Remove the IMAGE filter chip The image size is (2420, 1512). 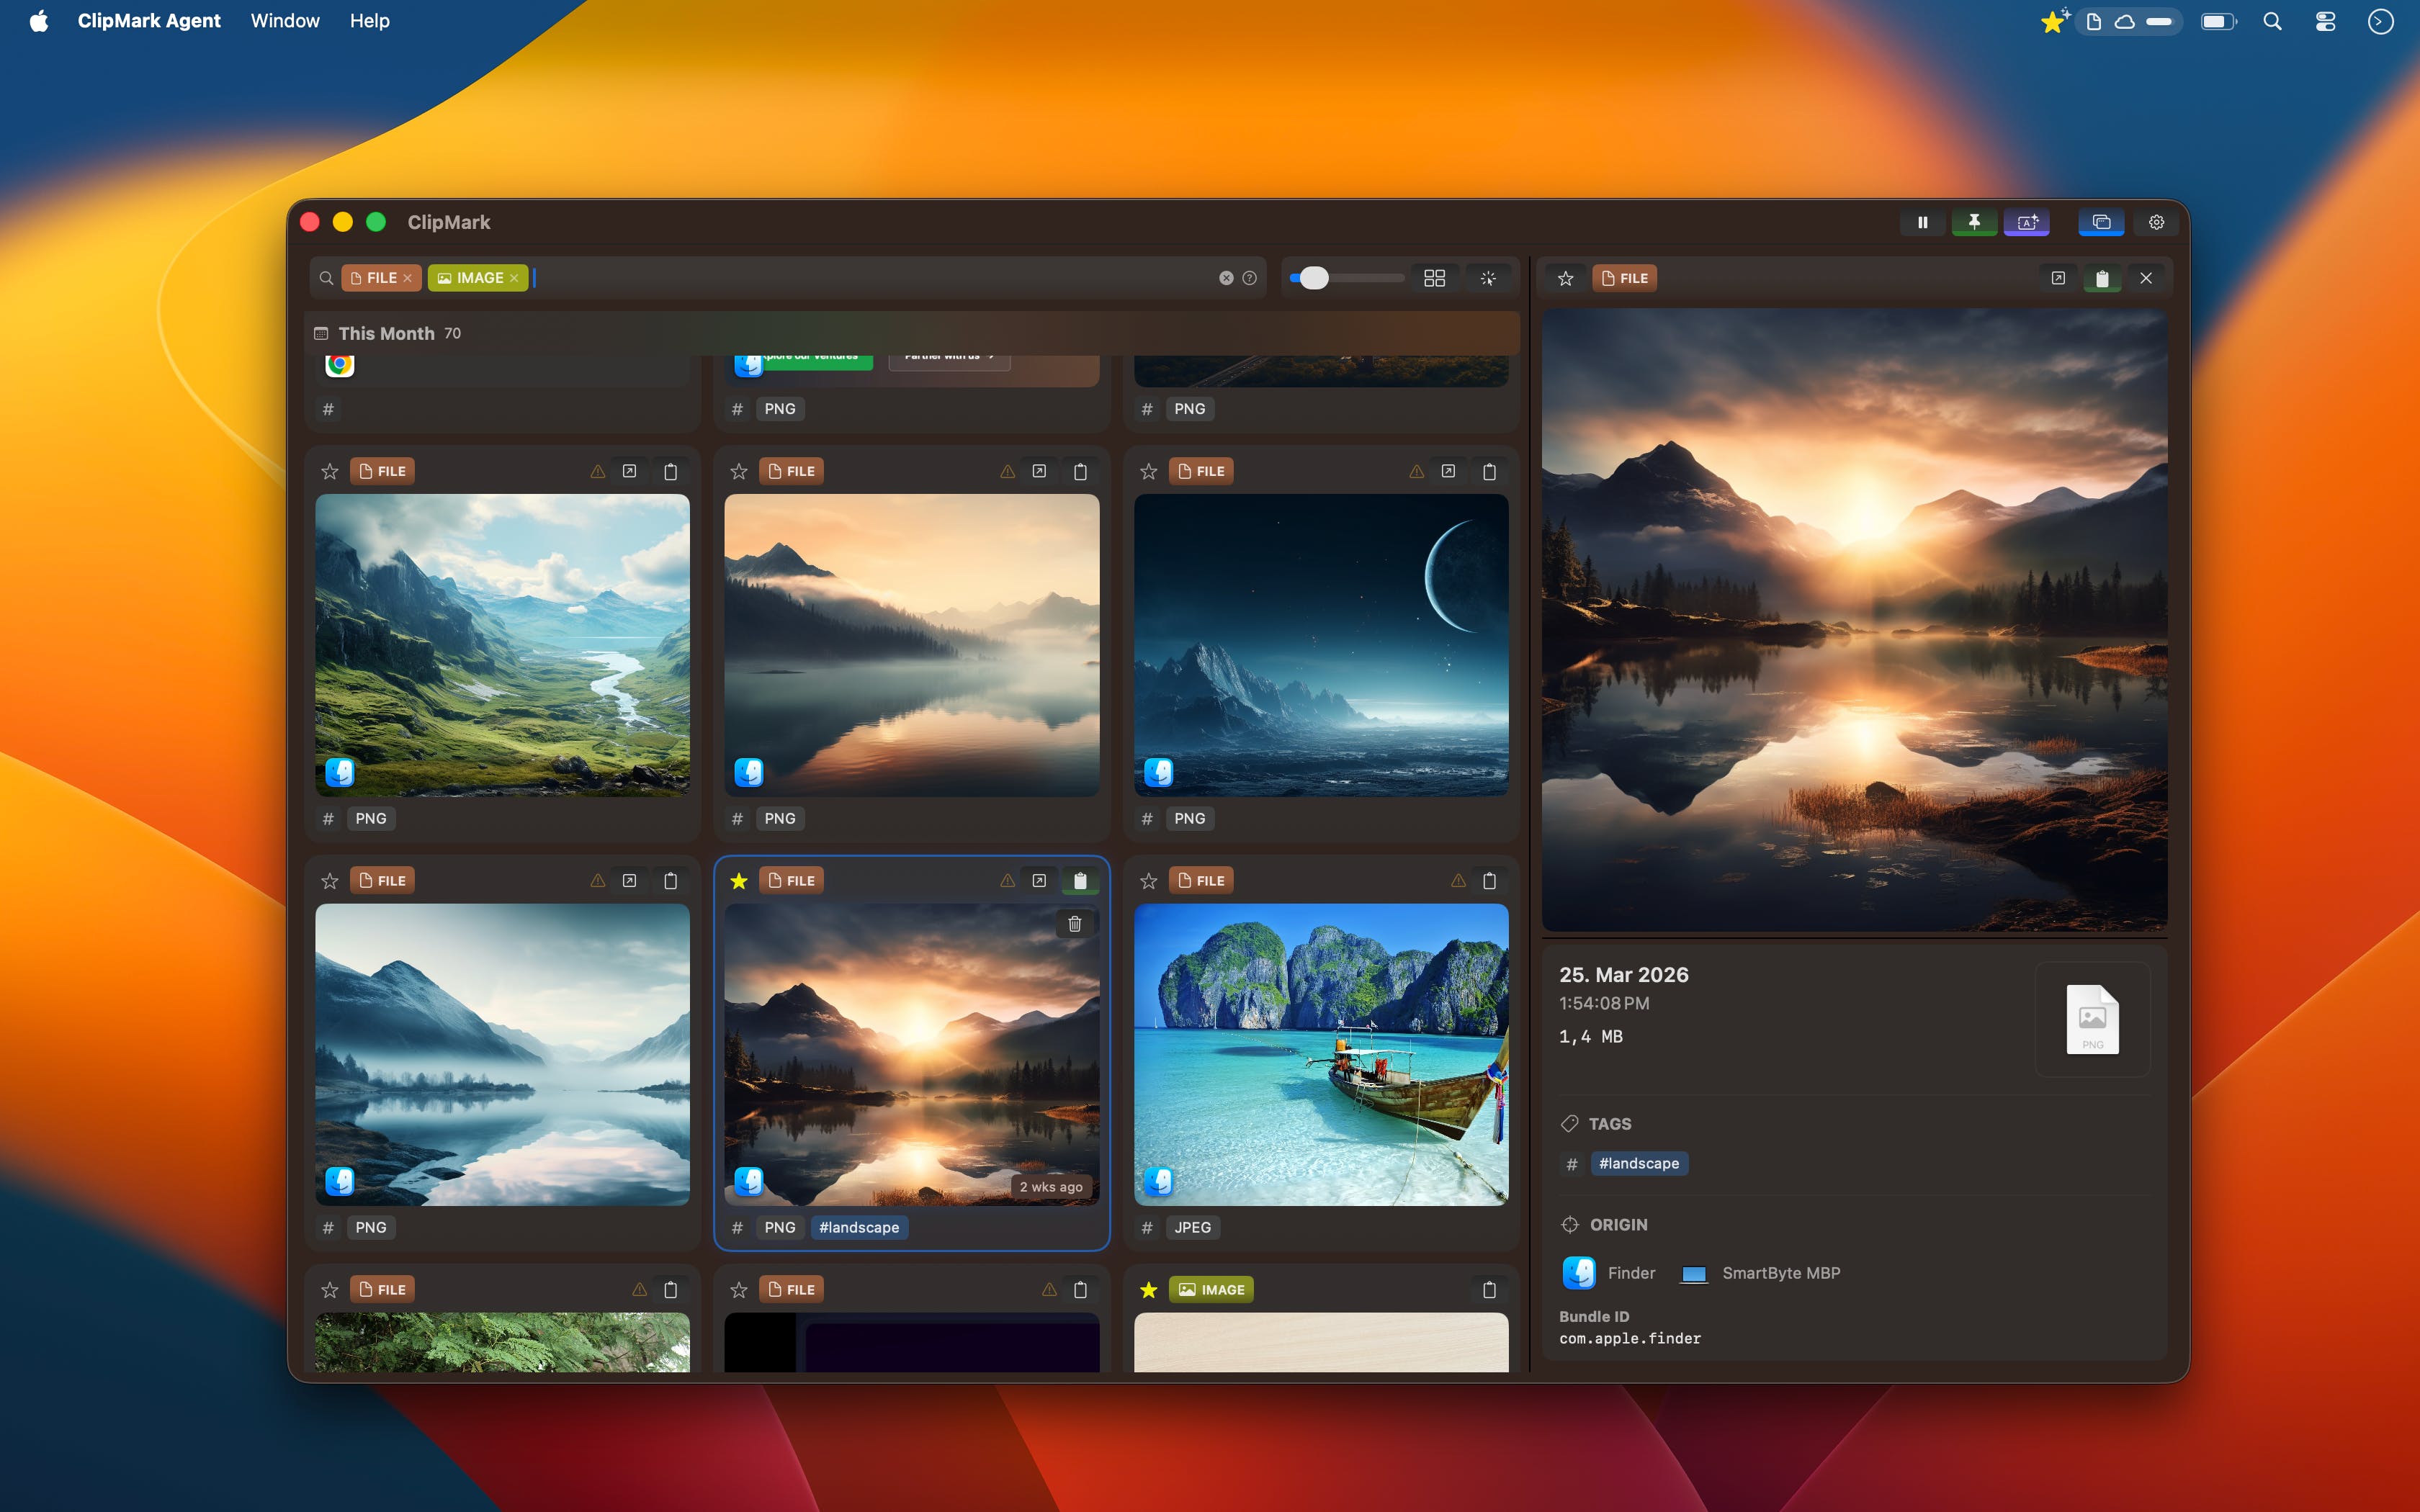(x=514, y=278)
